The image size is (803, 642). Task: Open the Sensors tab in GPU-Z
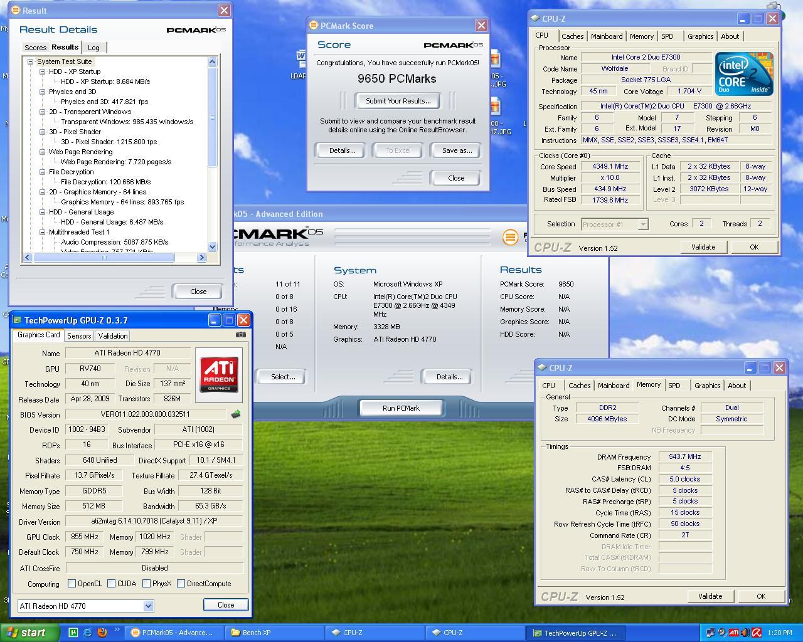click(79, 336)
